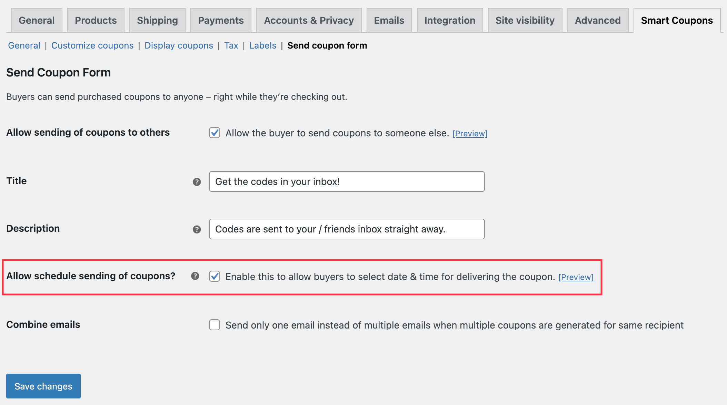Toggle the schedule sending of coupons checkbox
727x405 pixels.
coord(215,276)
